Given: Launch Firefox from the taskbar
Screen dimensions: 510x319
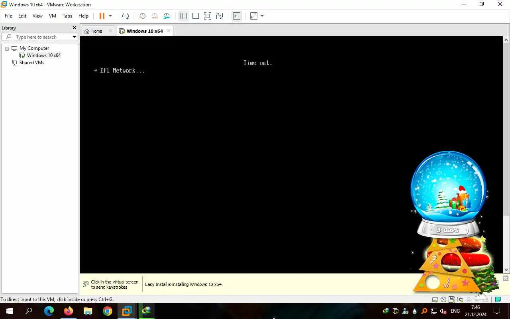Looking at the screenshot, I should click(68, 311).
